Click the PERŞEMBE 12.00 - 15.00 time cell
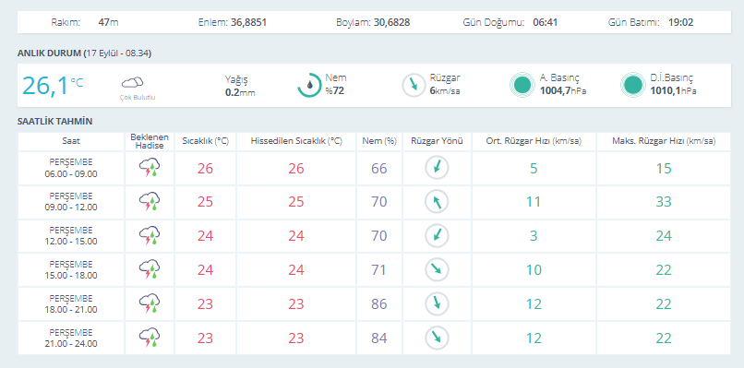Screen dimensions: 744x368 tap(71, 236)
